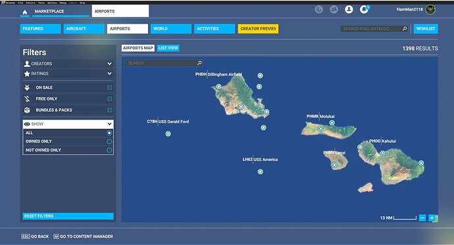Select the marker on Maui's eastern coast

click(421, 163)
